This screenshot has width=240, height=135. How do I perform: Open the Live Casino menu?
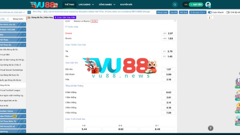coord(86,4)
